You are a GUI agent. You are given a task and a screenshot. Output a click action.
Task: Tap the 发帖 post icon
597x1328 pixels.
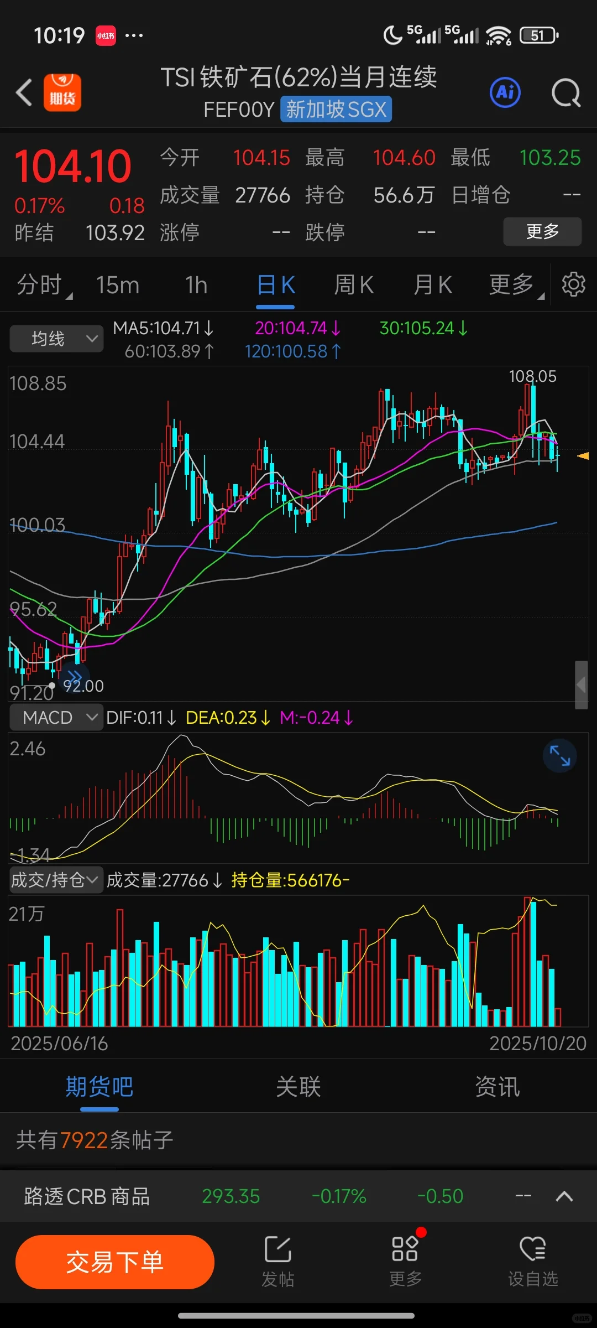coord(277,1262)
